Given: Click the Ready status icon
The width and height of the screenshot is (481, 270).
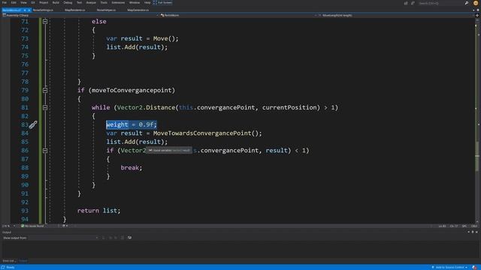Looking at the screenshot, I should point(3,268).
